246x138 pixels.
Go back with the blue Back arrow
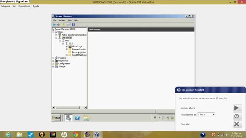coord(54,25)
